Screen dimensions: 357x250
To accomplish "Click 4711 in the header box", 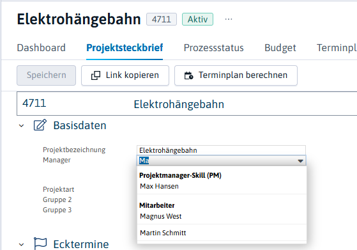I will [x=34, y=104].
